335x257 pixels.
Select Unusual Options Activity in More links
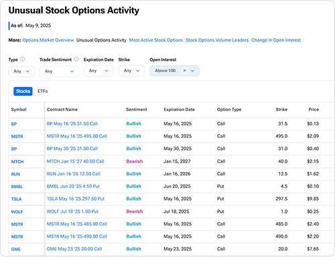point(101,40)
